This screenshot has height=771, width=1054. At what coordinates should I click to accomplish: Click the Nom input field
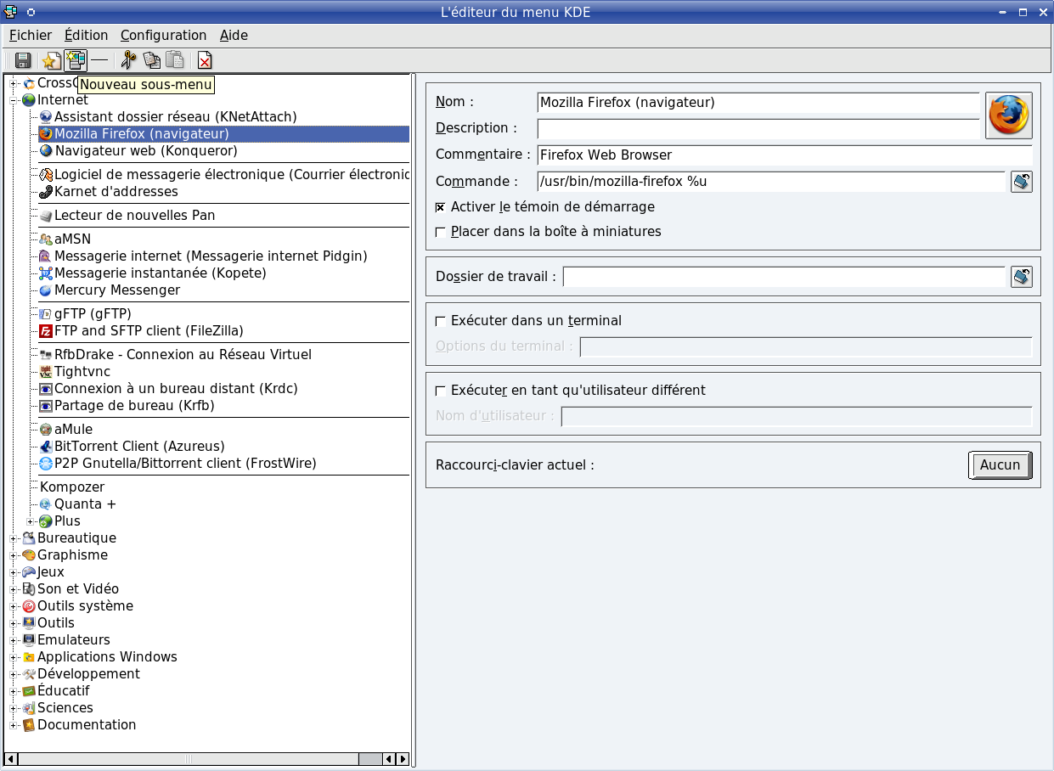point(758,102)
